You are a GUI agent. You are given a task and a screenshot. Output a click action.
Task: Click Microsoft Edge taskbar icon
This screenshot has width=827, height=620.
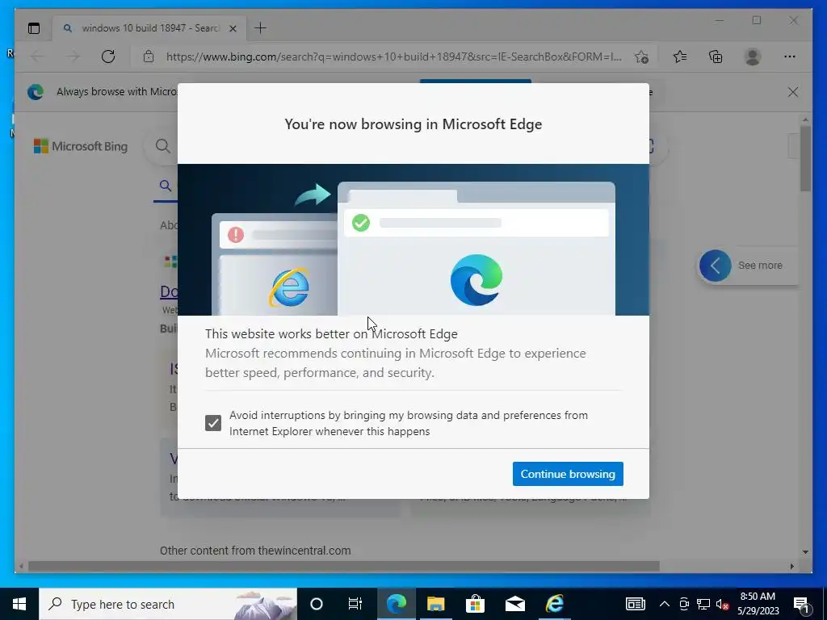tap(396, 604)
